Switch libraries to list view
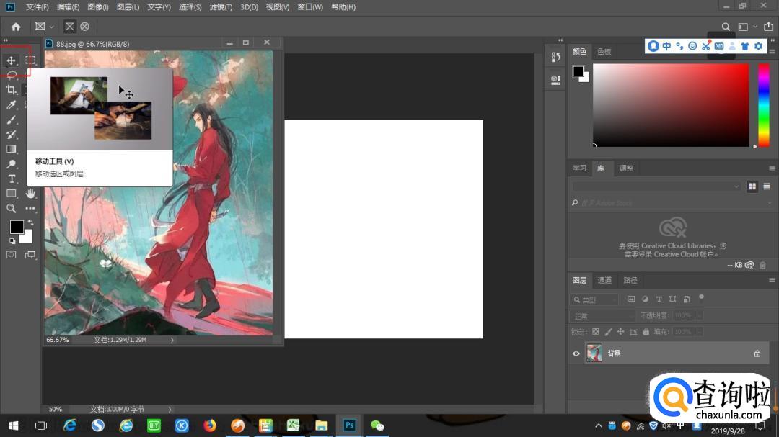 coord(767,186)
